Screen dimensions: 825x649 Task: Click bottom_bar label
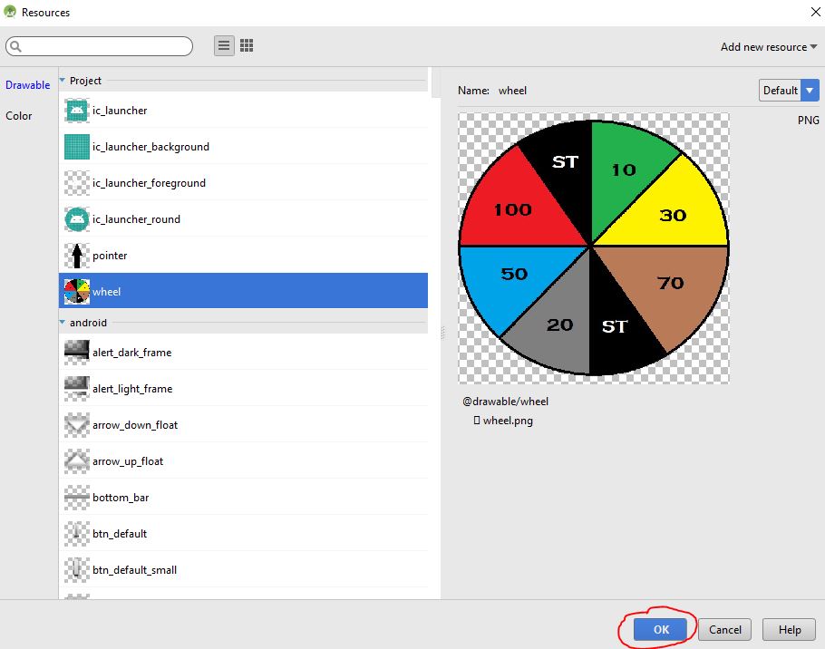[121, 498]
